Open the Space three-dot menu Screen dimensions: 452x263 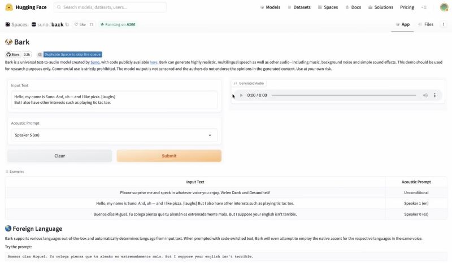point(444,25)
